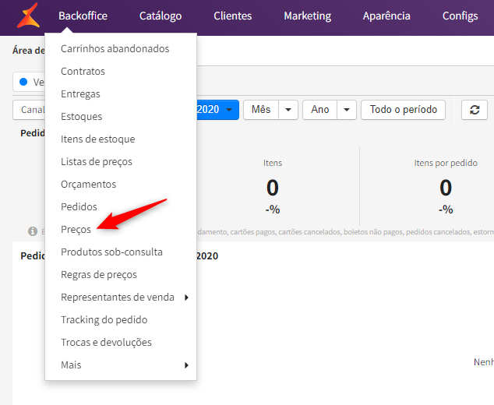Open the Aparência menu
Image resolution: width=494 pixels, height=405 pixels.
(x=386, y=16)
